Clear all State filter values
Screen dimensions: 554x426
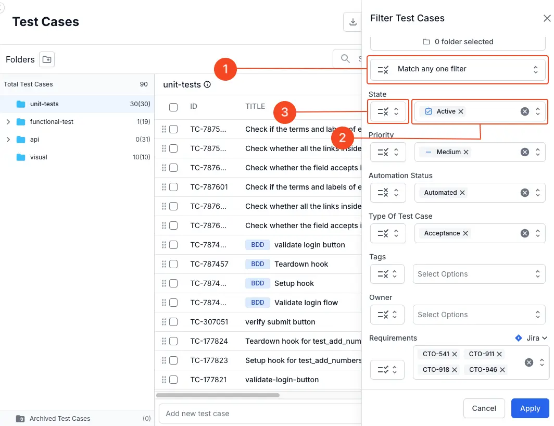click(x=525, y=111)
